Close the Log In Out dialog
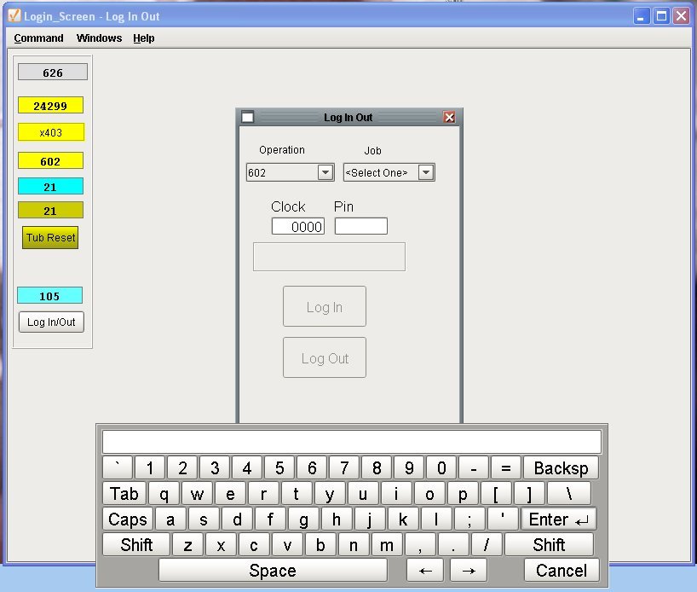This screenshot has width=697, height=592. coord(449,117)
